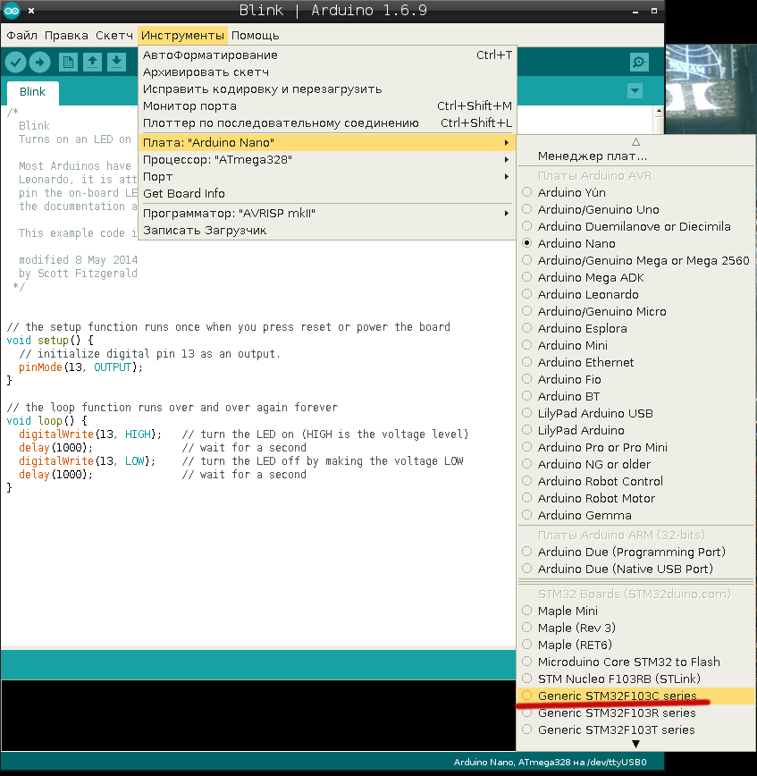Select Arduino Duemilanove or Diecimila board
The height and width of the screenshot is (776, 757).
(636, 226)
